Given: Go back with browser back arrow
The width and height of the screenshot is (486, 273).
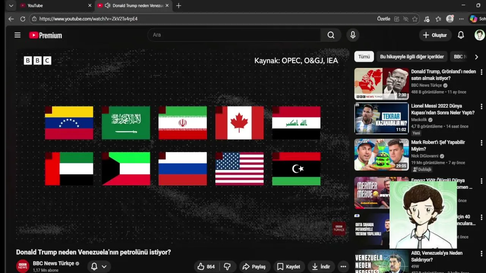Looking at the screenshot, I should click(11, 19).
